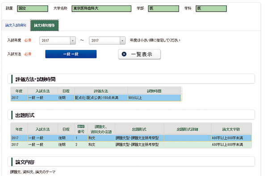Image resolution: width=268 pixels, height=176 pixels.
Task: Click the 90分以上 exam time cell
Action: [x=154, y=98]
